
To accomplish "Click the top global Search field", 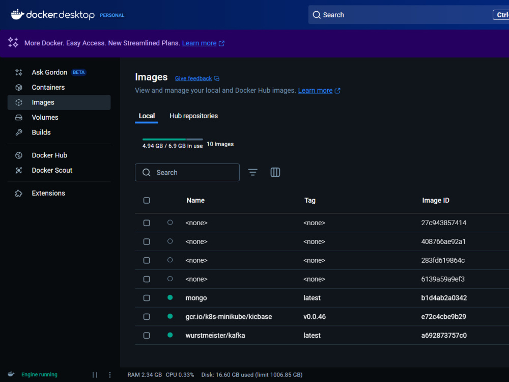I will point(408,15).
